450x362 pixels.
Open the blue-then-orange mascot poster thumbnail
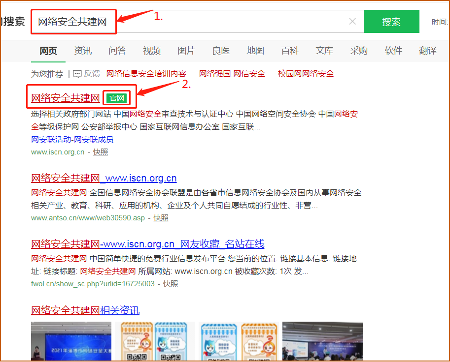coord(239,341)
